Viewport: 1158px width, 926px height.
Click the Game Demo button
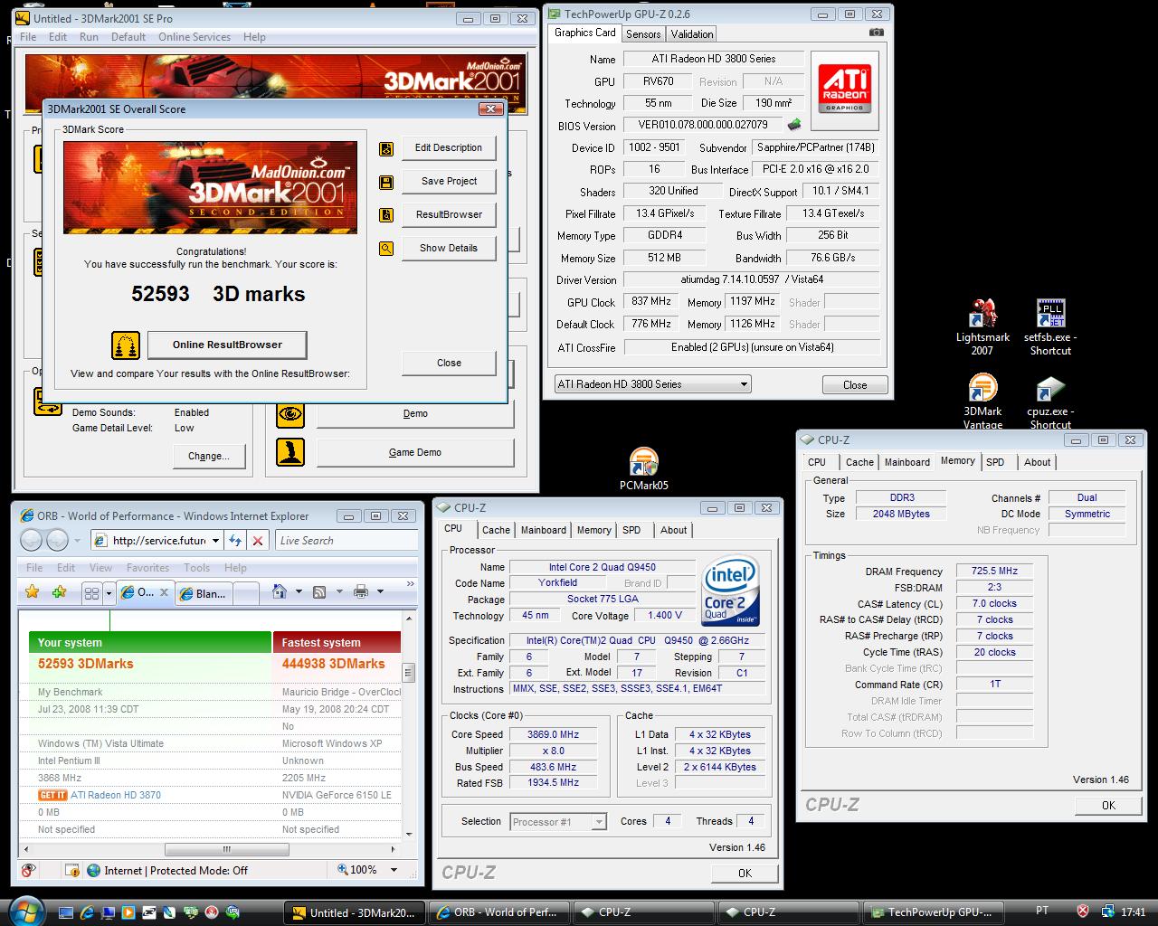click(x=415, y=452)
